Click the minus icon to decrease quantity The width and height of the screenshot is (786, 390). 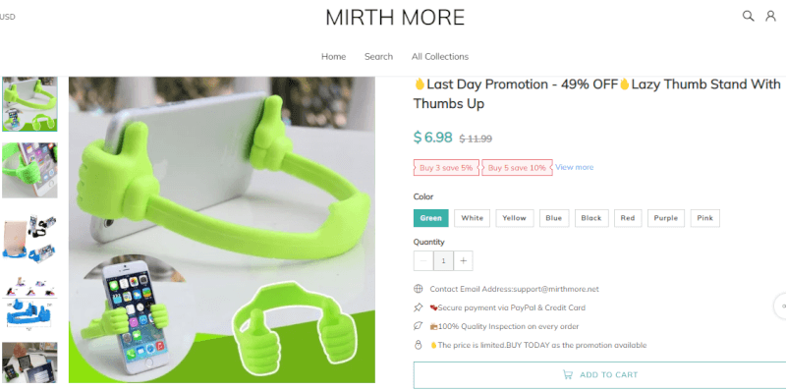(x=423, y=260)
